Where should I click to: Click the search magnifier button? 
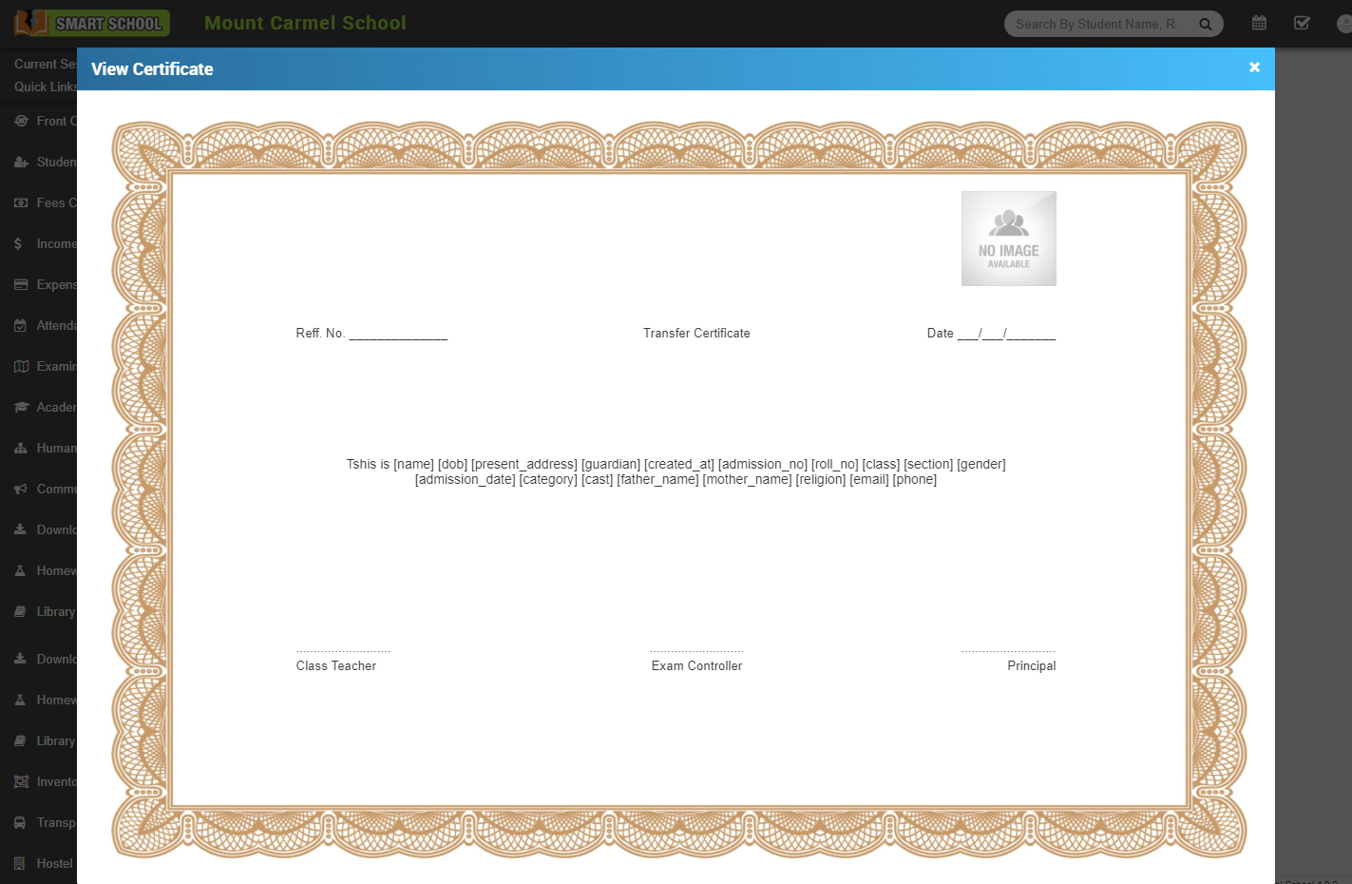(1205, 24)
